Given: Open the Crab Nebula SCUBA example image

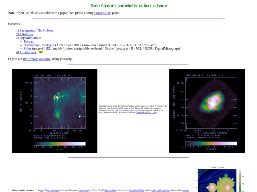Looking at the screenshot, I should 207,111.
